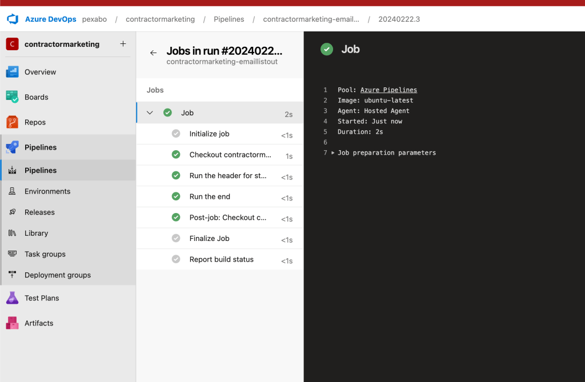
Task: Go to contractormarketing project breadcrumb
Action: pyautogui.click(x=160, y=19)
